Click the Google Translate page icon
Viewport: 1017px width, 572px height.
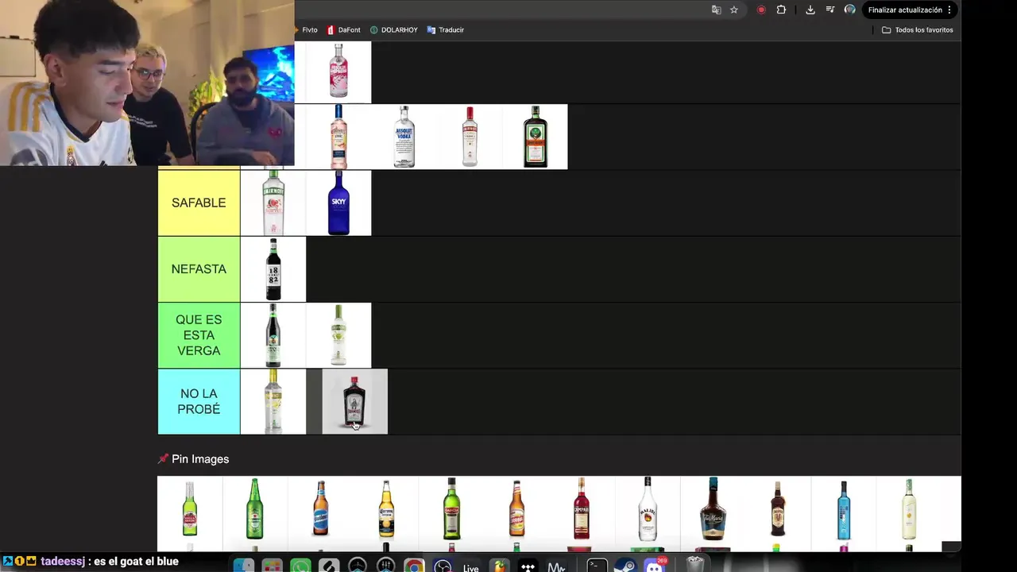point(717,10)
